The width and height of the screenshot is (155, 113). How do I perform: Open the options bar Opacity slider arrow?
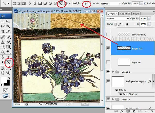click(x=141, y=3)
